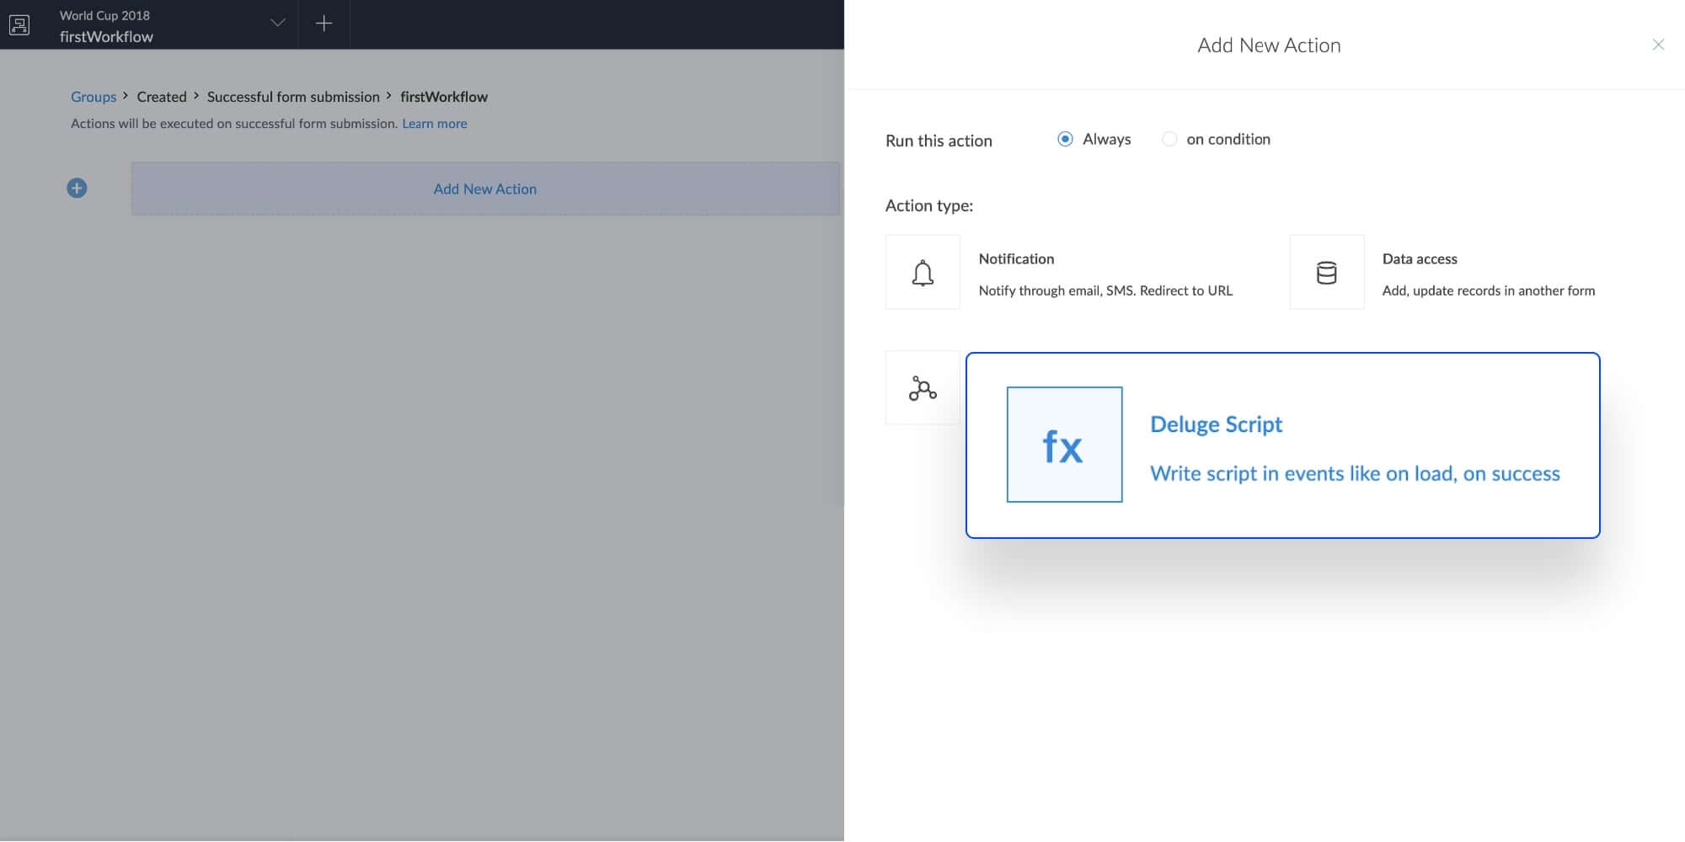Open the Groups breadcrumb link
The height and width of the screenshot is (842, 1685).
[x=94, y=97]
